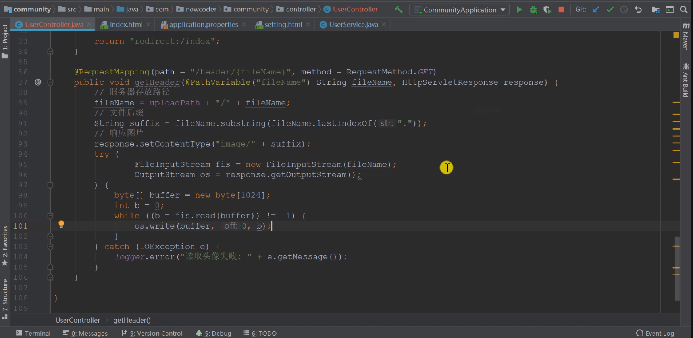Run CommunityApplication with the green play button
Viewport: 693px width, 338px height.
519,10
